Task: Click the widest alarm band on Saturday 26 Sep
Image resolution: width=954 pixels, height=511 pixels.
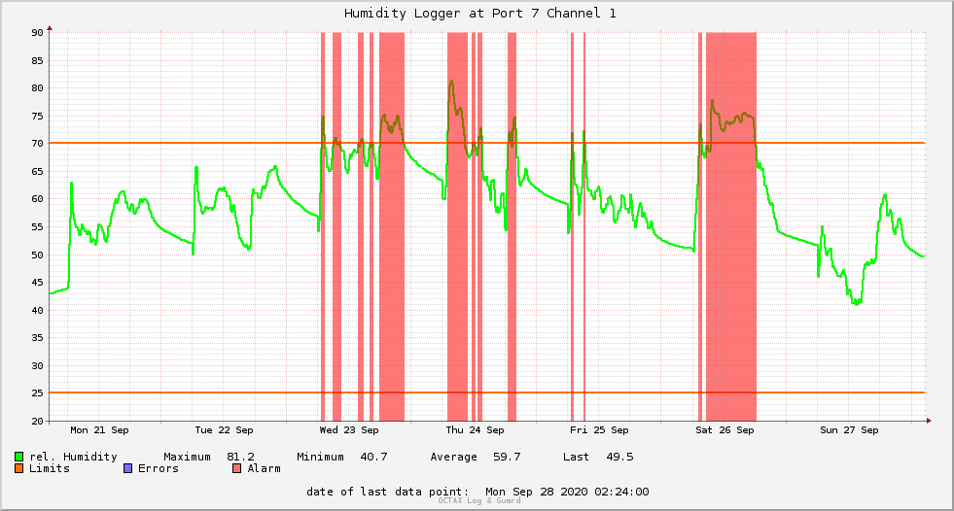Action: coord(730,226)
